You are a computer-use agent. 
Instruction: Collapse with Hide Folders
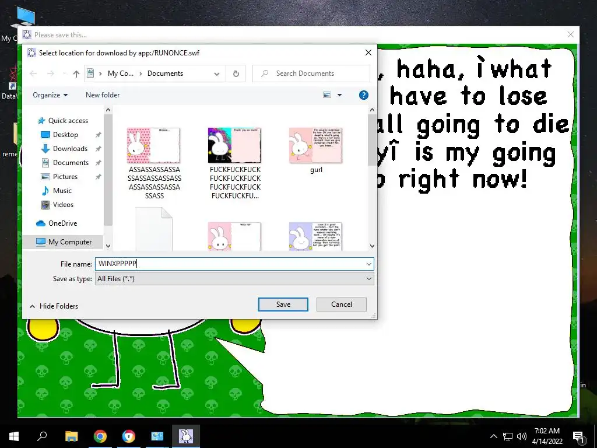tap(54, 306)
